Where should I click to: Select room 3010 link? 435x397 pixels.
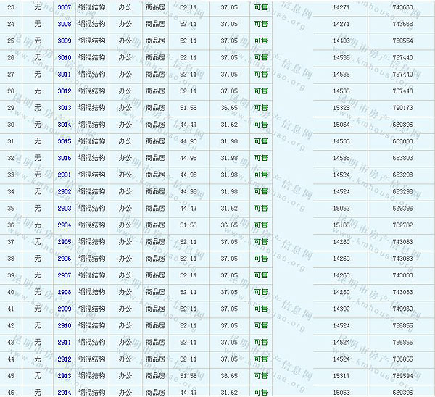tap(65, 57)
